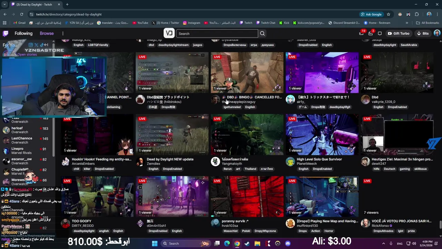Open a new browser tab with plus

[x=67, y=4]
